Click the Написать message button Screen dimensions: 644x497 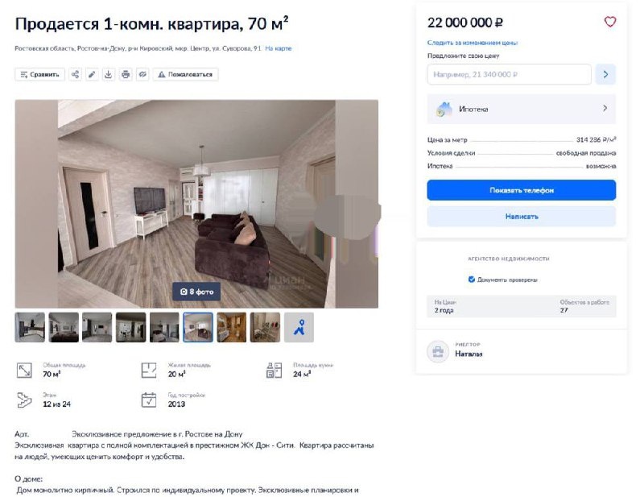click(521, 216)
